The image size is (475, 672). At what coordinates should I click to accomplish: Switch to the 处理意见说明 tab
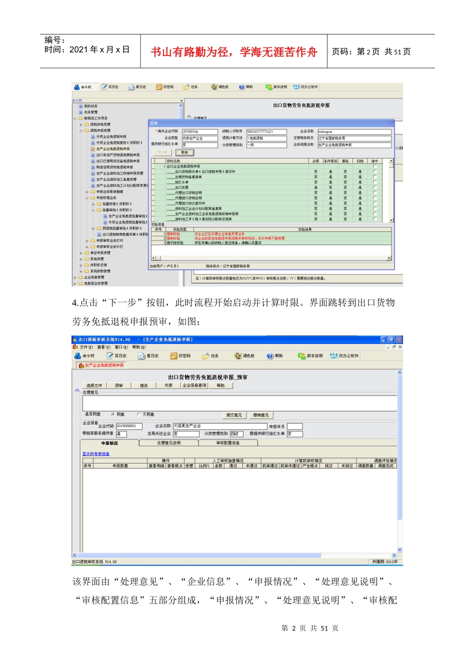[168, 443]
